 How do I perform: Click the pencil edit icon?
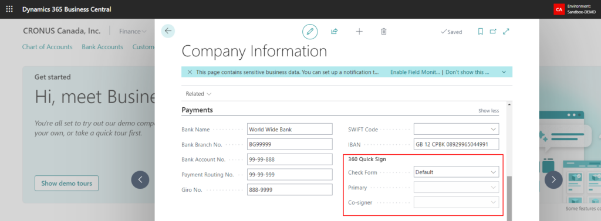310,32
